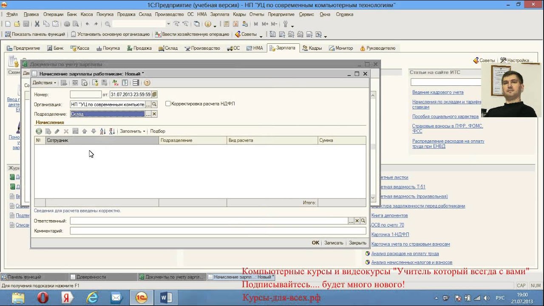Expand the search field dropdown arrow in toolbar
Viewport: 544px width, 306px height.
click(168, 24)
